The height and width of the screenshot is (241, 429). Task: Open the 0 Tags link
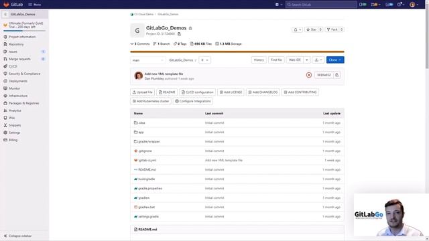coord(180,44)
